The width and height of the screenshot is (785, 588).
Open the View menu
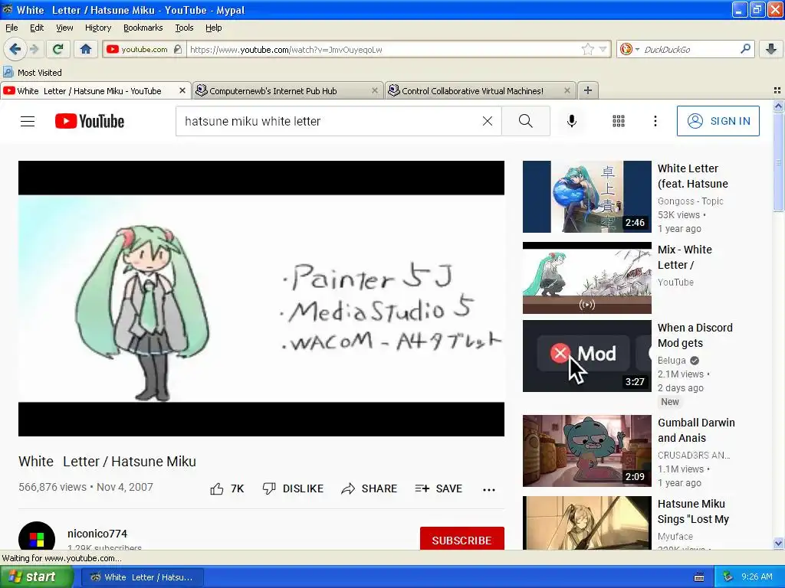pos(64,28)
